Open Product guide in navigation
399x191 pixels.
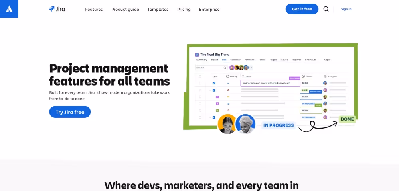click(125, 10)
